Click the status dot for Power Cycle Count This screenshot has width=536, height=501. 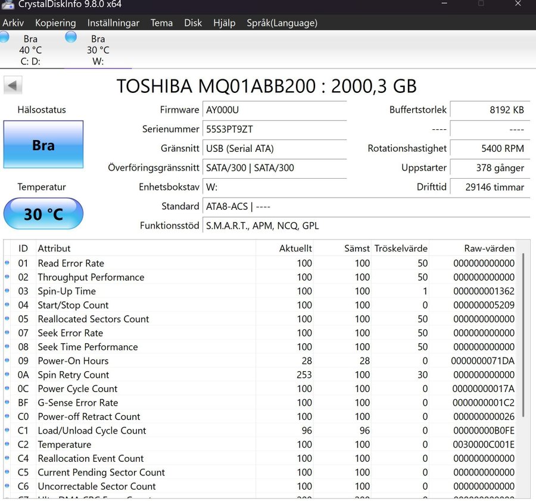7,388
